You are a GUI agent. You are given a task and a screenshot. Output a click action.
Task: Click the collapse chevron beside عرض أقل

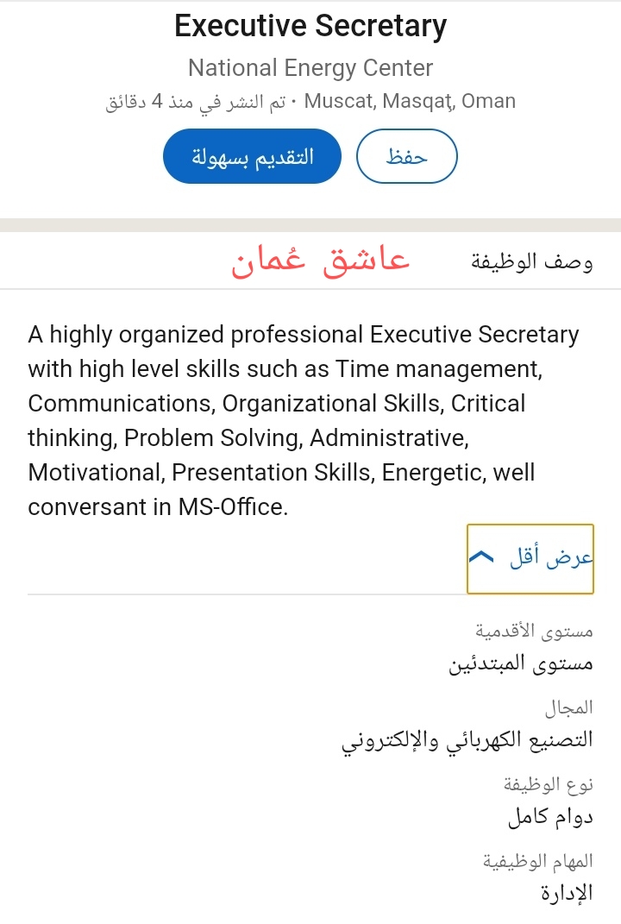click(x=481, y=558)
